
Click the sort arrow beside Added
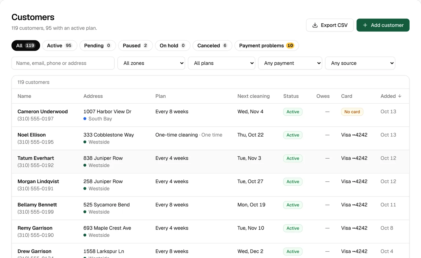tap(400, 96)
